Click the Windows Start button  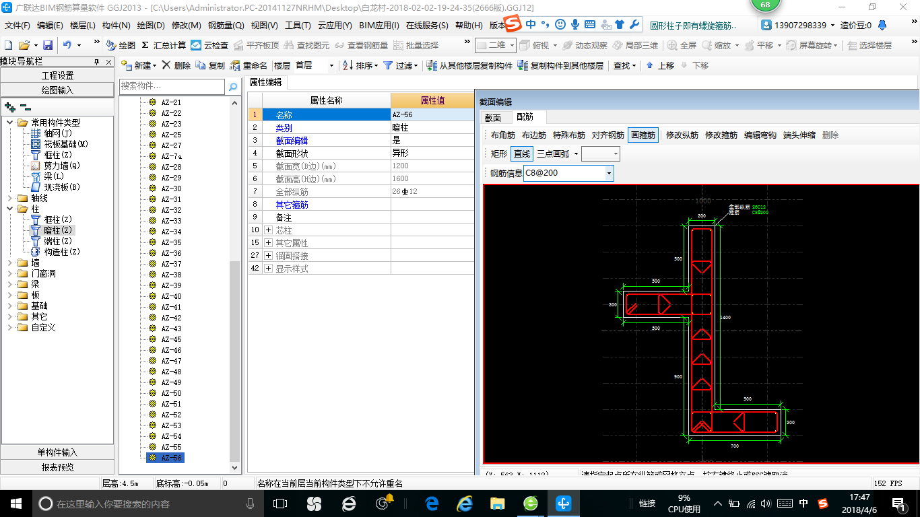coord(15,504)
